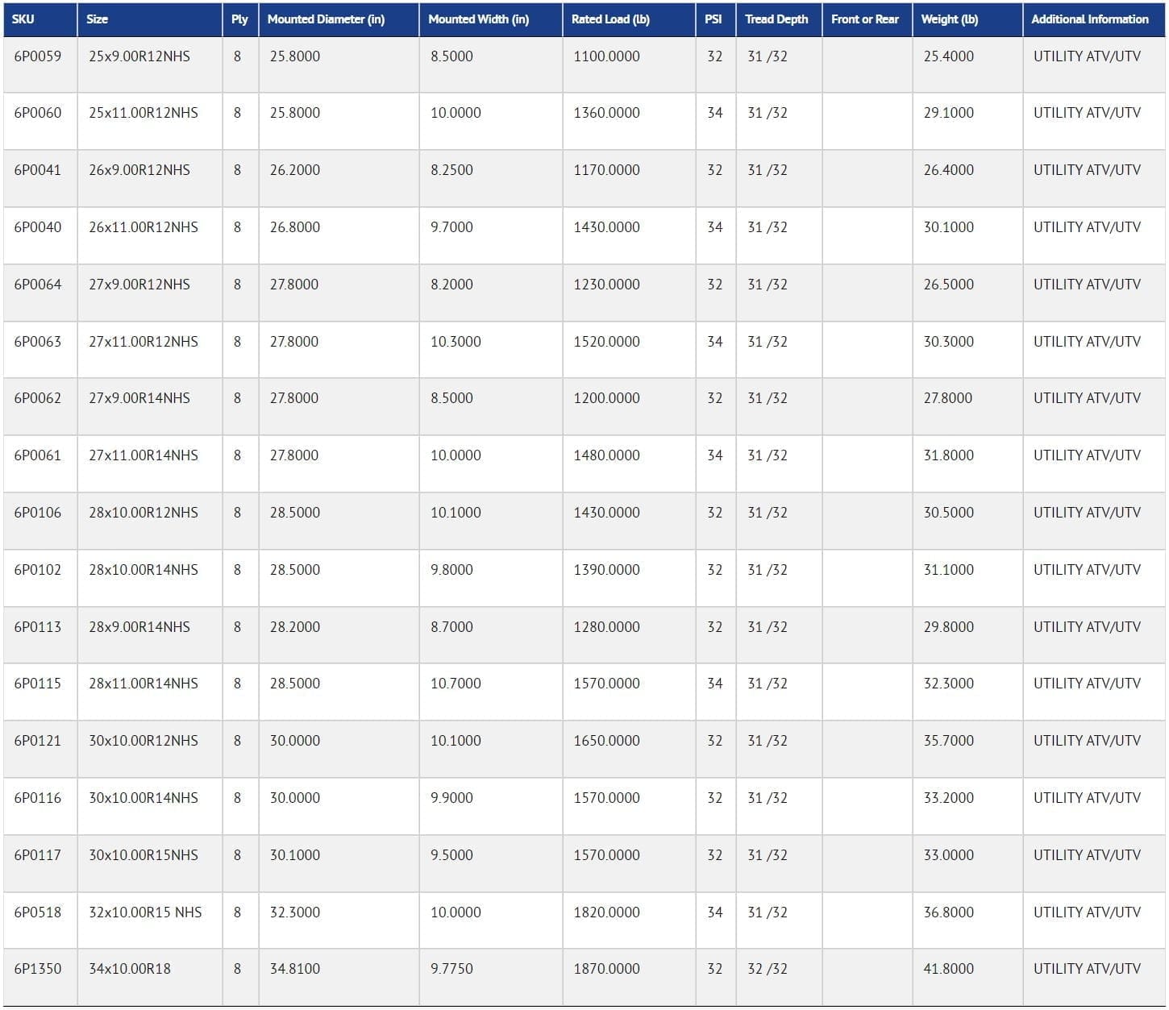Select SKU 6P1350 in the last row

tap(38, 969)
